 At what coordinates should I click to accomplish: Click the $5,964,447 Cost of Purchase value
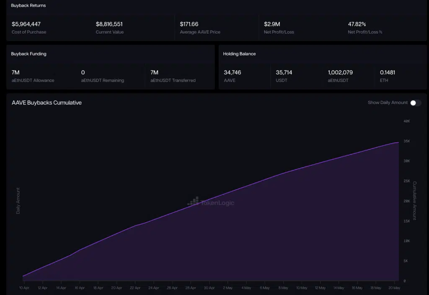[x=26, y=24]
